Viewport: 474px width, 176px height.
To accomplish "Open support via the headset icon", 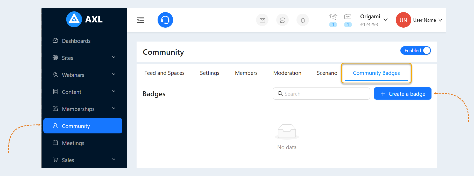I will 165,20.
